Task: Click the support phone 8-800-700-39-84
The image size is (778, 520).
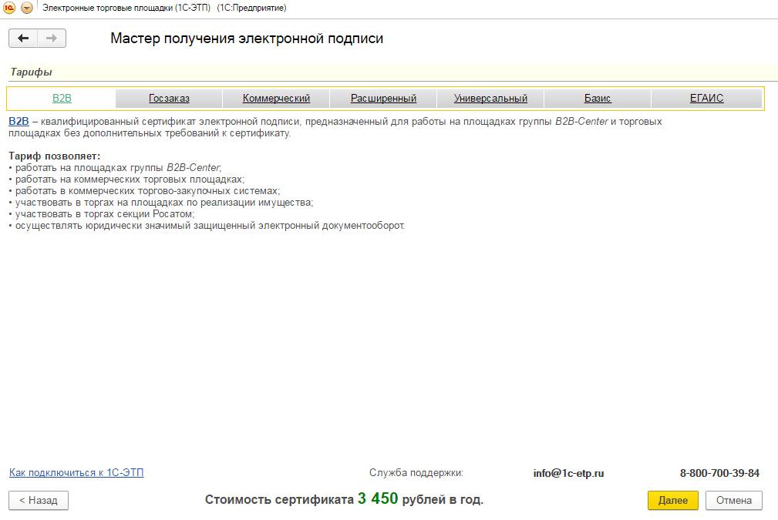Action: coord(719,473)
